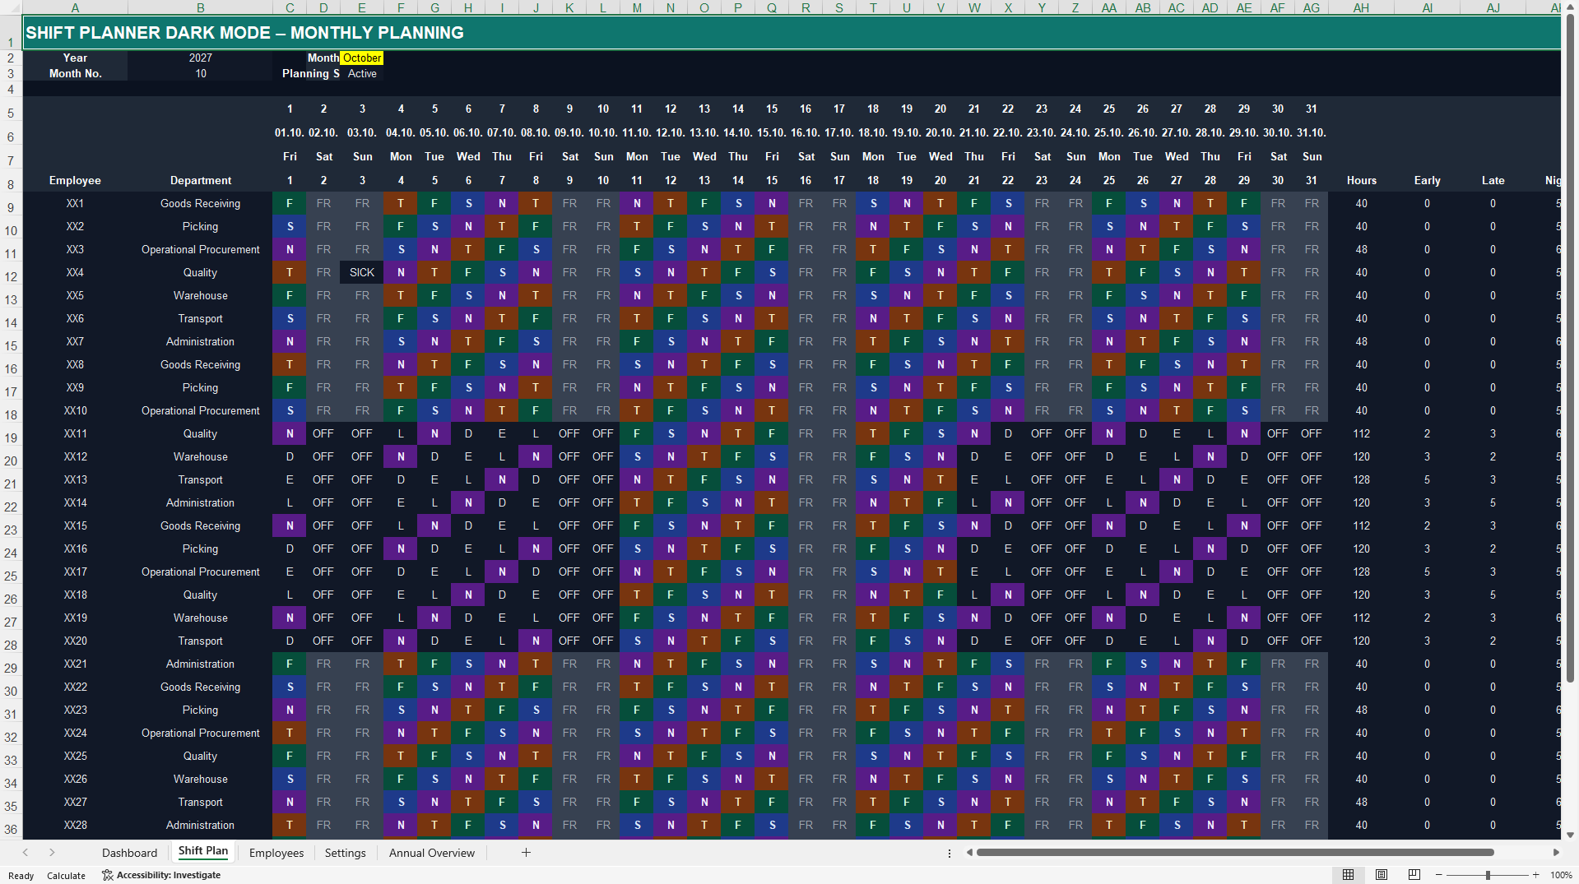Select the Hours column header cell
Screen dimensions: 1579x884
click(x=1361, y=180)
